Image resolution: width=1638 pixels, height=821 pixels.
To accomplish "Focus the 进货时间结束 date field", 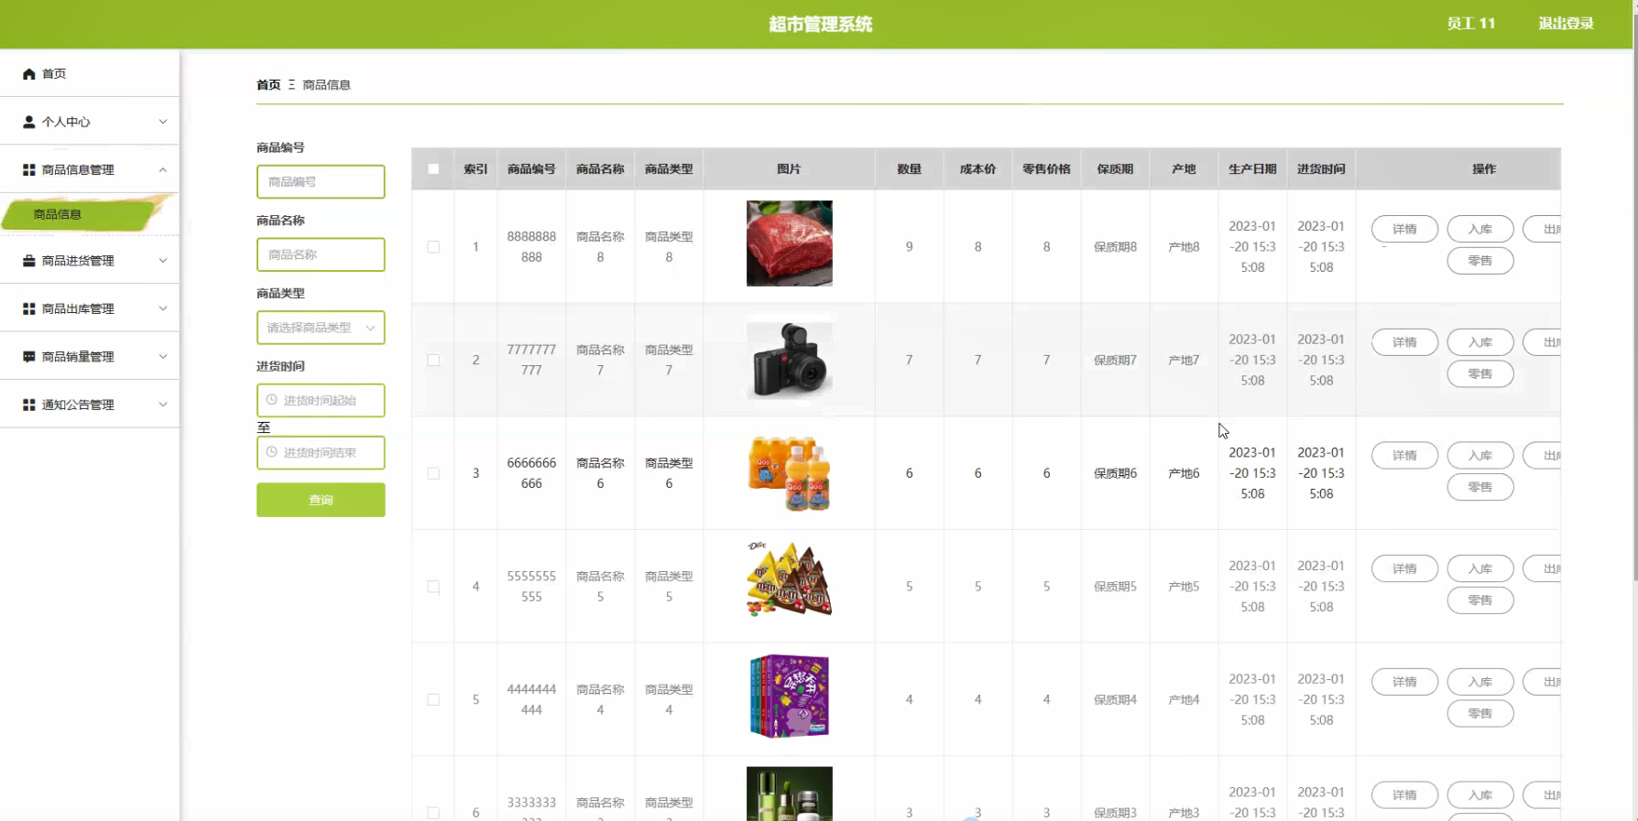I will point(321,452).
